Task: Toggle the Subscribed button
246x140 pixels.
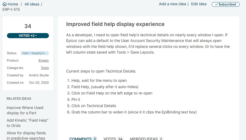Action: click(x=225, y=4)
